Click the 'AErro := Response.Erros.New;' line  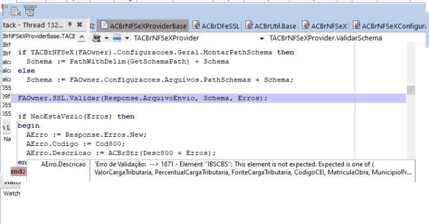click(x=86, y=135)
